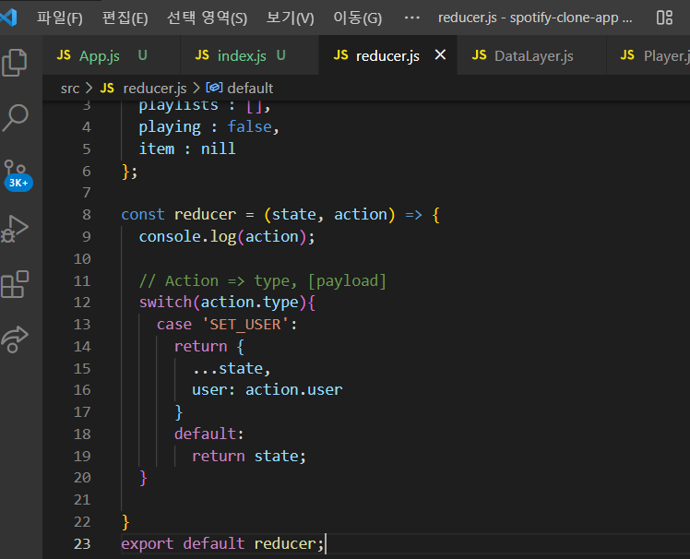
Task: Click the '// Action => type, [payload]' comment
Action: click(263, 280)
